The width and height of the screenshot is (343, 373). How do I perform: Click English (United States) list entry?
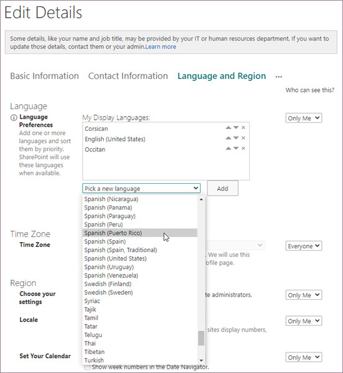tap(115, 139)
